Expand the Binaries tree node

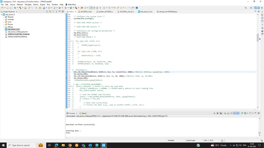[4, 17]
